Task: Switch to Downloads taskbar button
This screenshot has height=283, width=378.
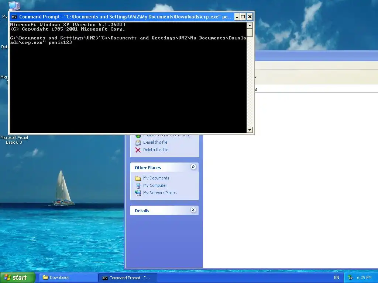Action: coord(68,277)
